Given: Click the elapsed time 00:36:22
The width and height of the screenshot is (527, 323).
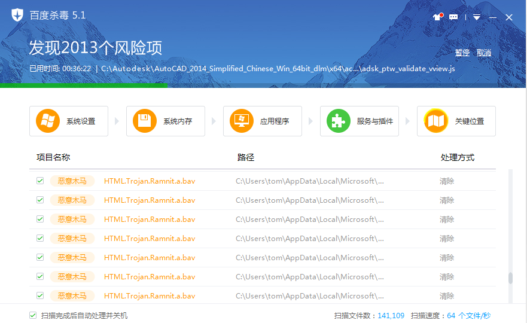Looking at the screenshot, I should tap(77, 69).
